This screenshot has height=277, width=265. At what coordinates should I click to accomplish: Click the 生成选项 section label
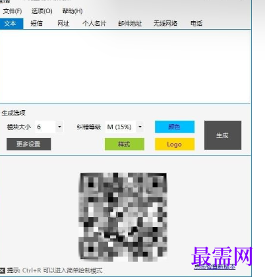click(x=14, y=113)
